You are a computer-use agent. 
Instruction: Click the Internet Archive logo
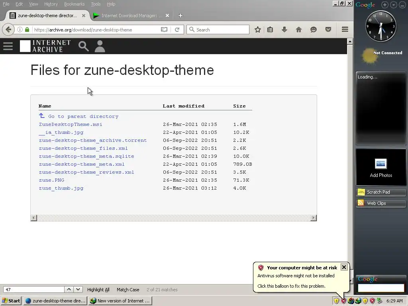click(45, 46)
